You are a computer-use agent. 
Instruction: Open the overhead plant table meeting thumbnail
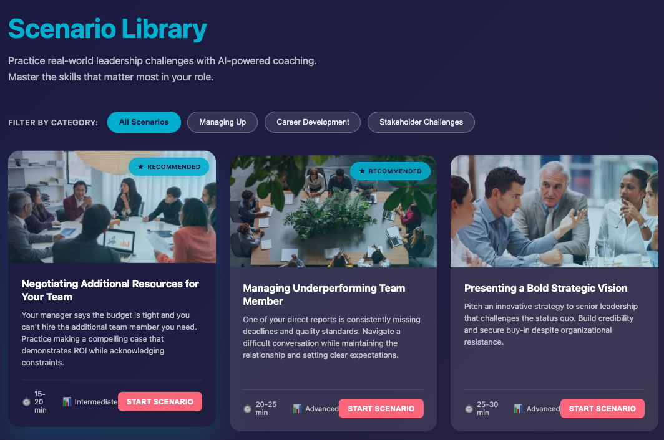pyautogui.click(x=333, y=211)
